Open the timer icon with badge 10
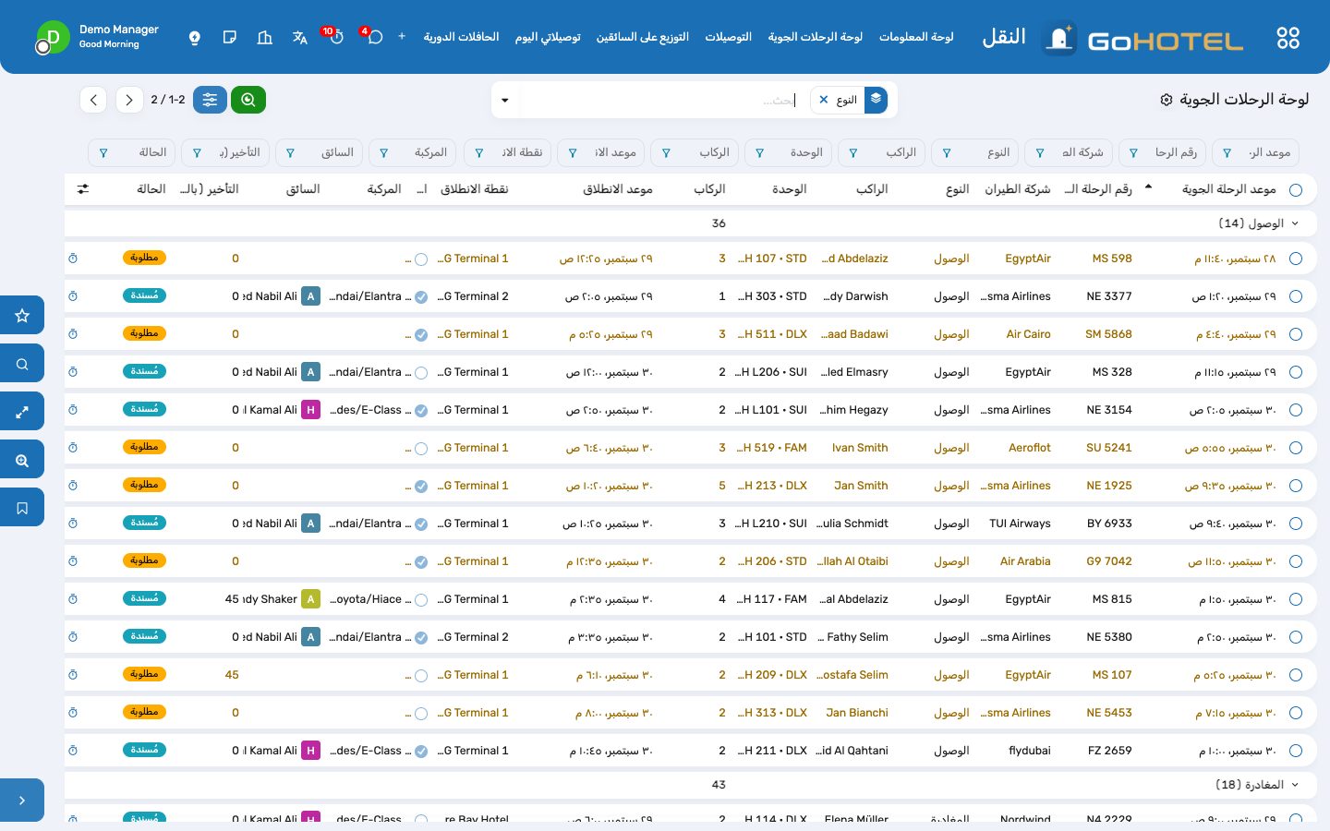The image size is (1330, 831). 334,36
